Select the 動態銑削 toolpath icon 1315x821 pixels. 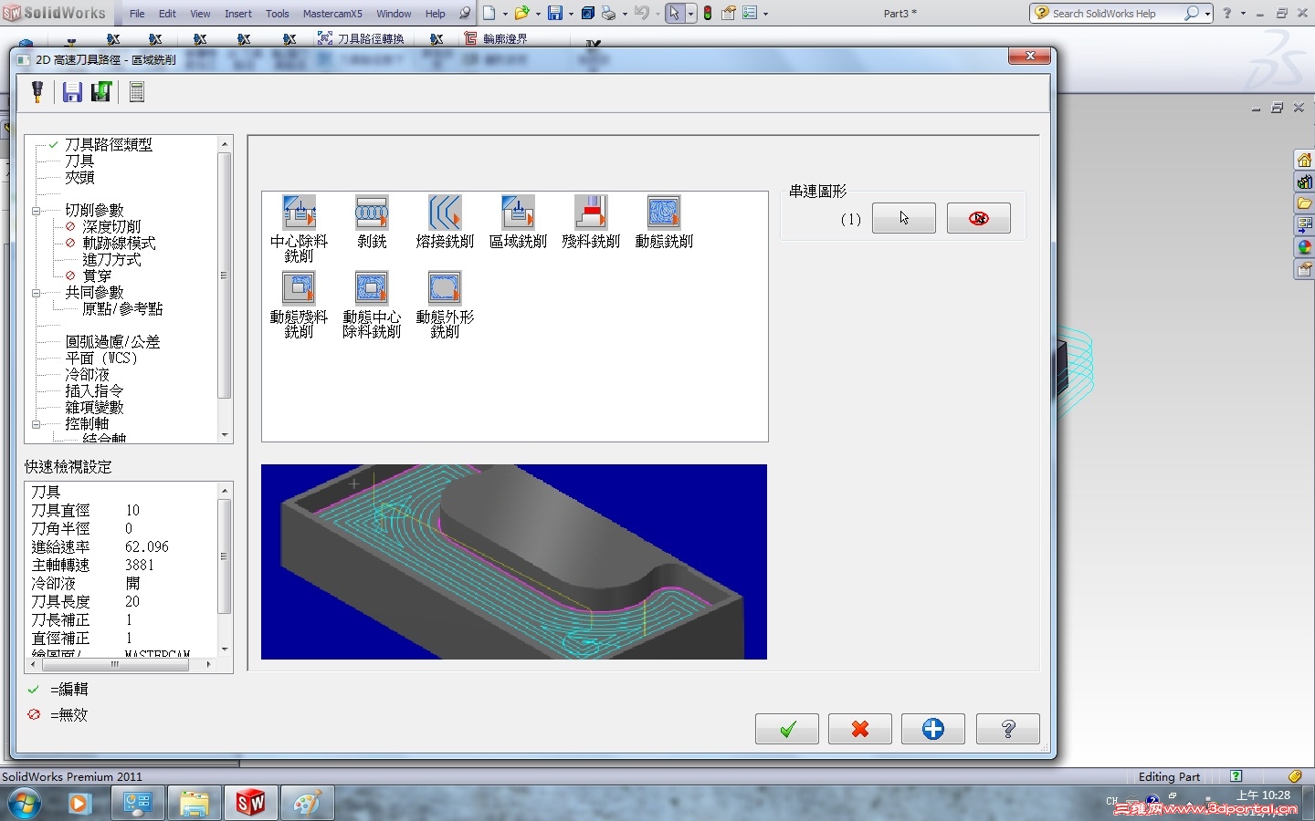(664, 213)
